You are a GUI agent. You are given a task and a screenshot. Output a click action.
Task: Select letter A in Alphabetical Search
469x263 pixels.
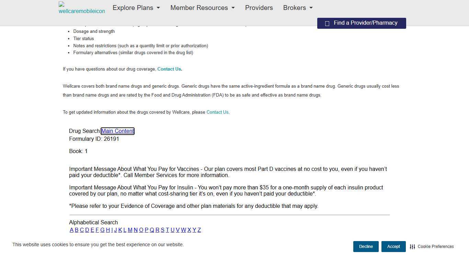tap(71, 230)
